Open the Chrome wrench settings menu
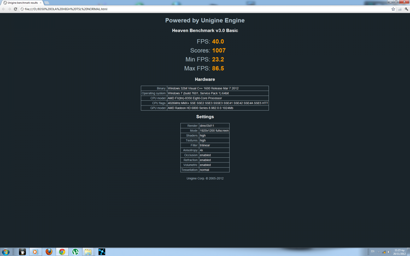The height and width of the screenshot is (256, 410). [406, 9]
